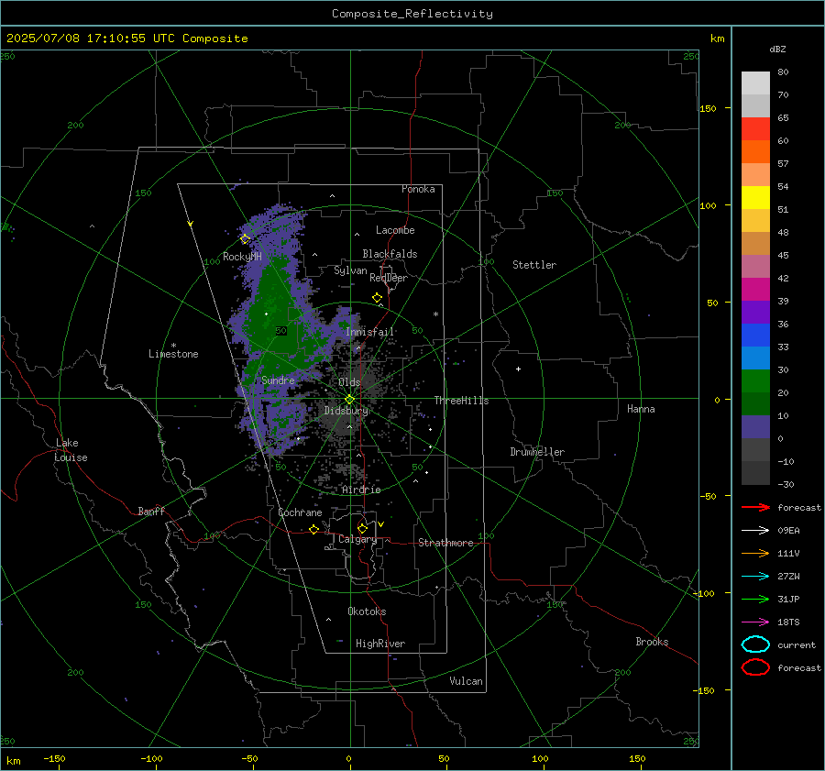The width and height of the screenshot is (825, 771).
Task: Click the Olds town label
Action: (x=349, y=382)
